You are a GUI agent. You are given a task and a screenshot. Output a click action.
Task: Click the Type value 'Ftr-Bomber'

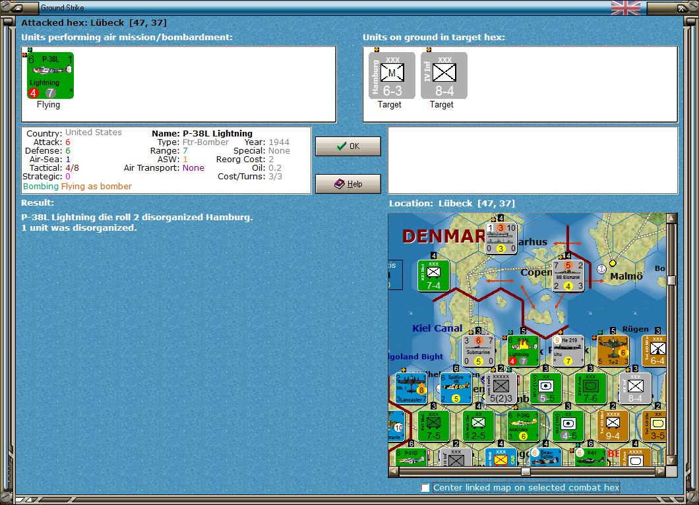(206, 142)
